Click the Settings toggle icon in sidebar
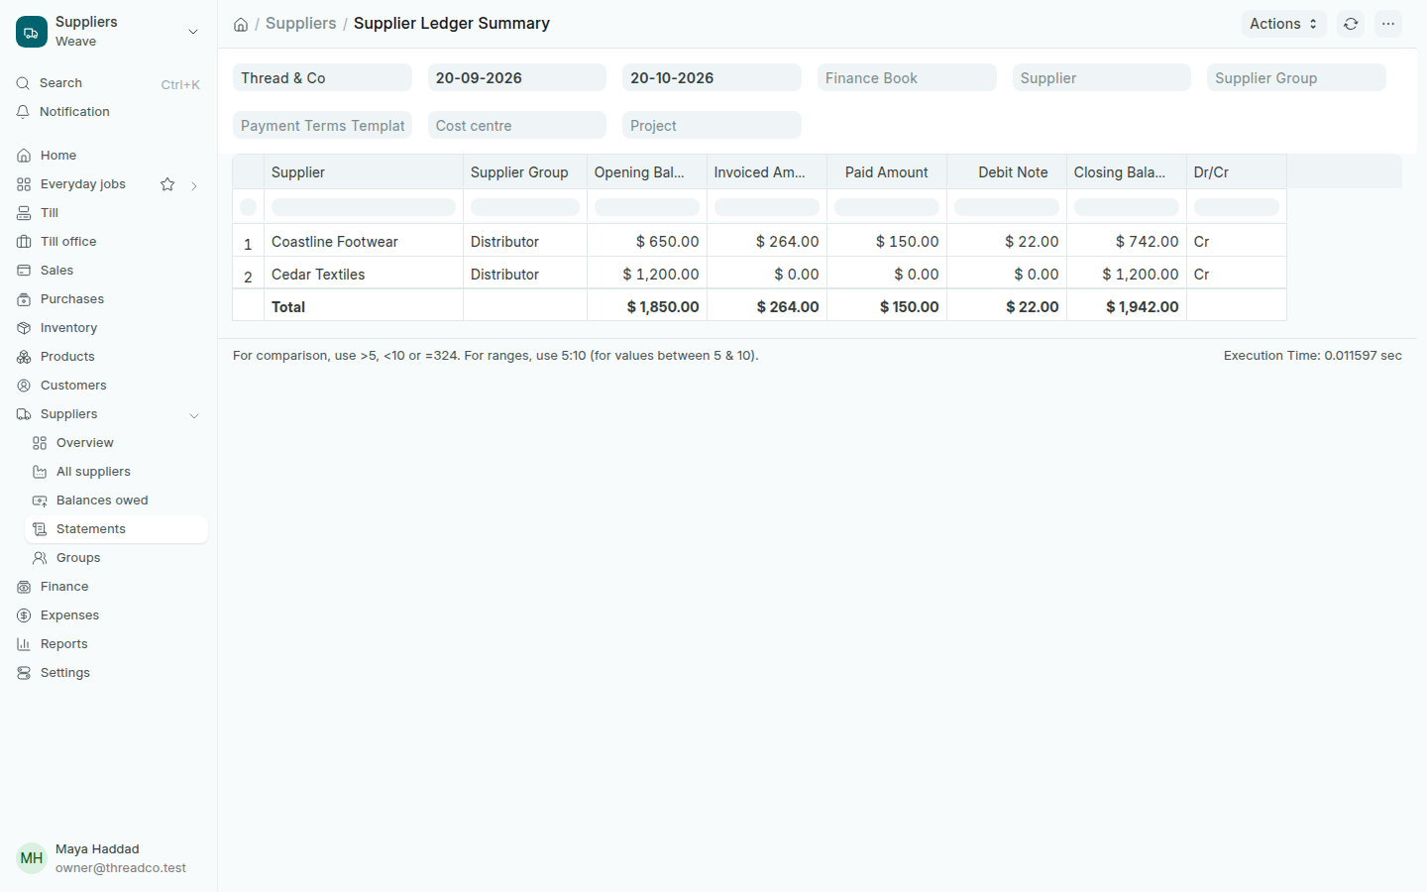Viewport: 1427px width, 892px height. tap(24, 673)
